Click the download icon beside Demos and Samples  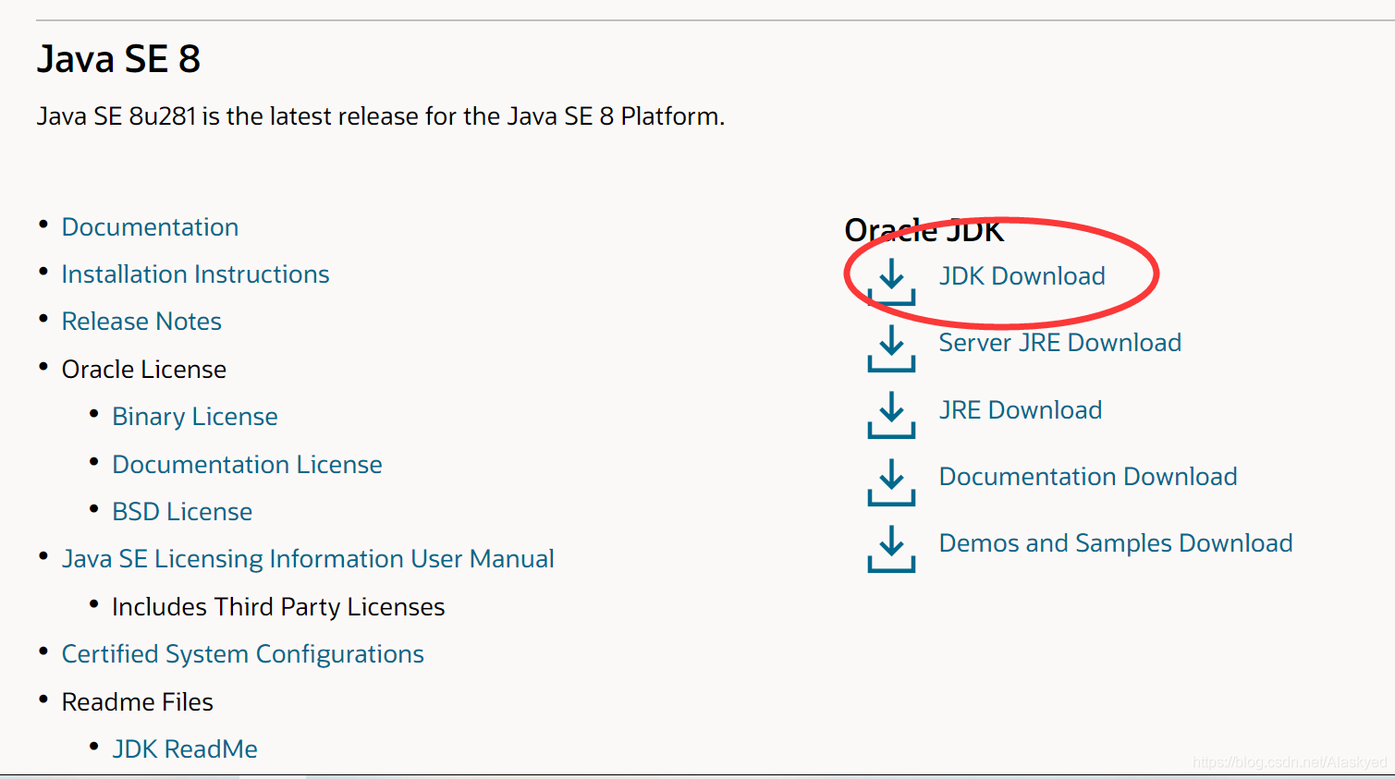coord(891,549)
